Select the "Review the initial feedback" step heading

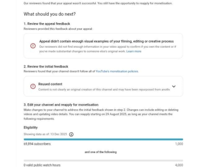click(46, 66)
